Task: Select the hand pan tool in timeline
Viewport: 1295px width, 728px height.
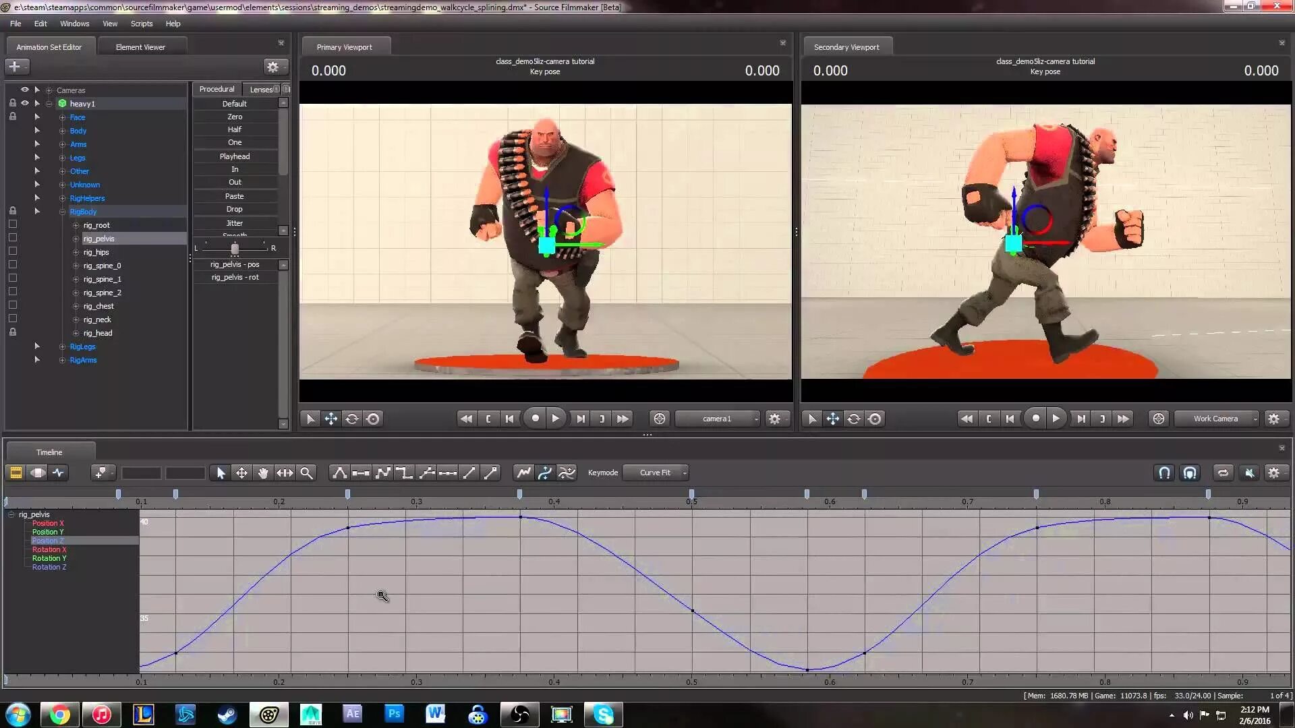Action: (x=263, y=473)
